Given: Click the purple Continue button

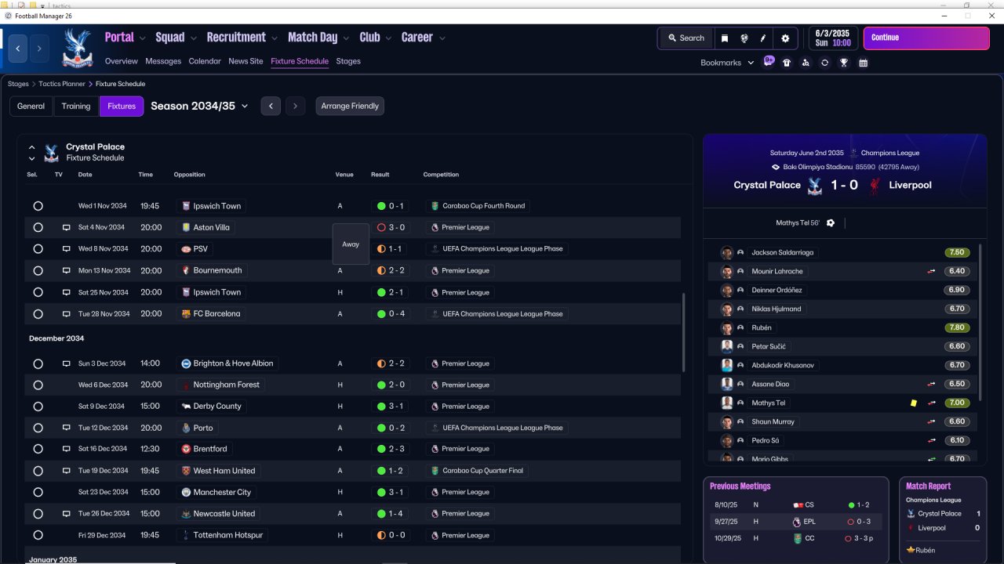Looking at the screenshot, I should point(915,38).
